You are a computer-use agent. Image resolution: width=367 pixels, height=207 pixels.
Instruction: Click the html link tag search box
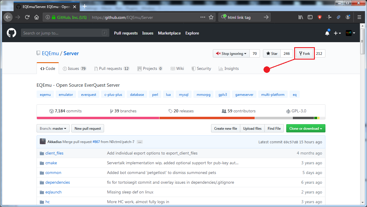[x=244, y=17]
